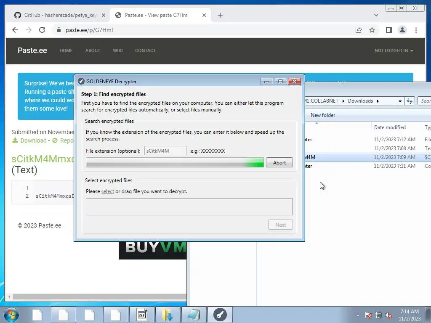Share this page using the share icon

[x=359, y=30]
